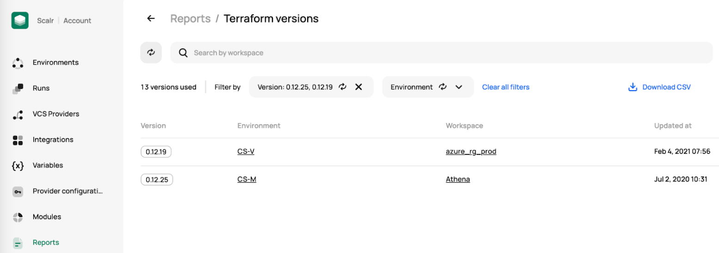Image resolution: width=719 pixels, height=253 pixels.
Task: Click the refresh button beside search
Action: [151, 53]
